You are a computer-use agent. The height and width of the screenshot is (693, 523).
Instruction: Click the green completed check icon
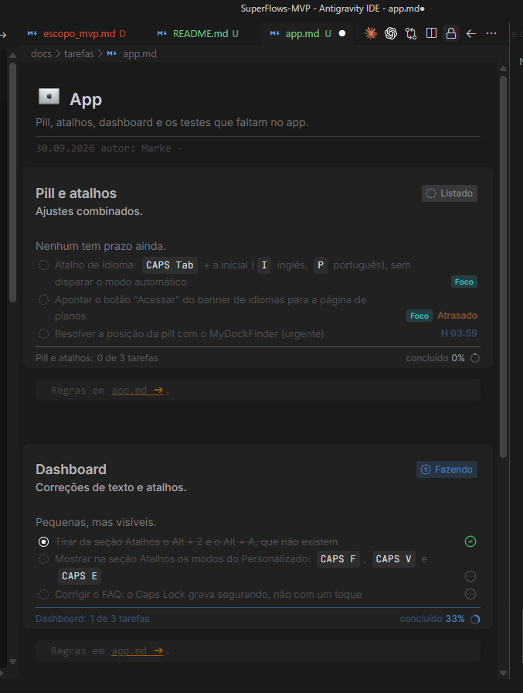point(470,541)
